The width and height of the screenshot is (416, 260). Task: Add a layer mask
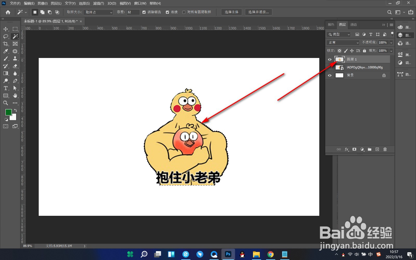click(354, 149)
